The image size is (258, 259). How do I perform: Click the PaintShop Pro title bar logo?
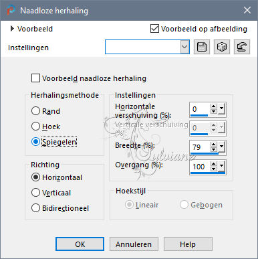(11, 10)
